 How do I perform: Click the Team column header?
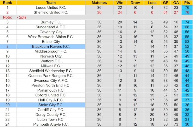click(x=51, y=3)
